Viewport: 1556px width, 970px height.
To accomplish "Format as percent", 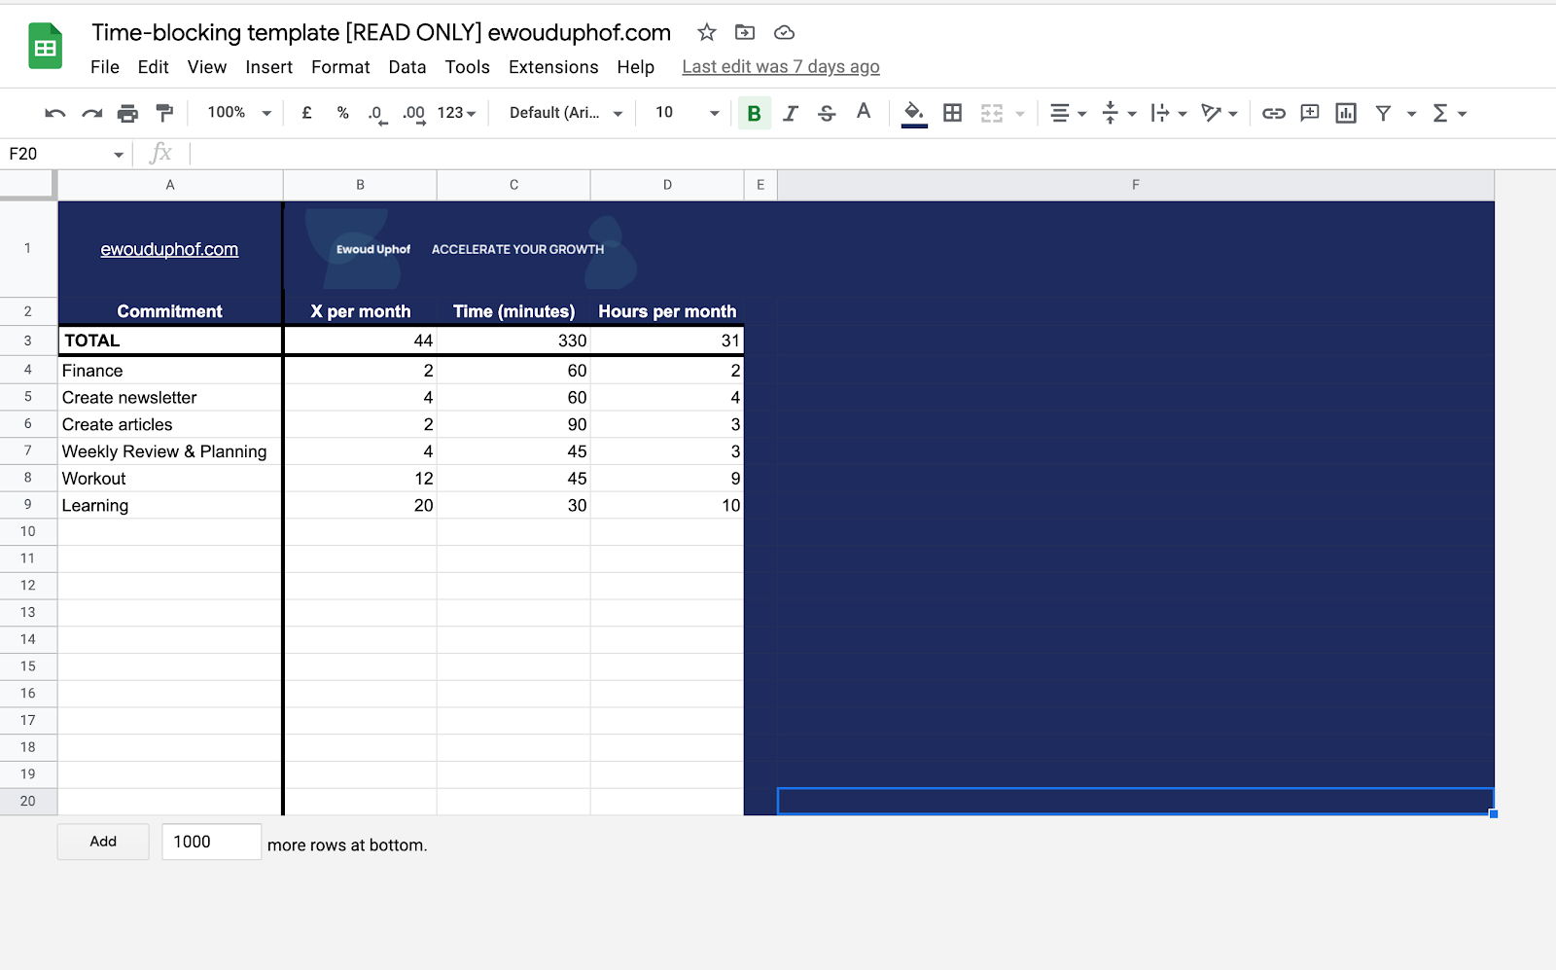I will (x=342, y=113).
